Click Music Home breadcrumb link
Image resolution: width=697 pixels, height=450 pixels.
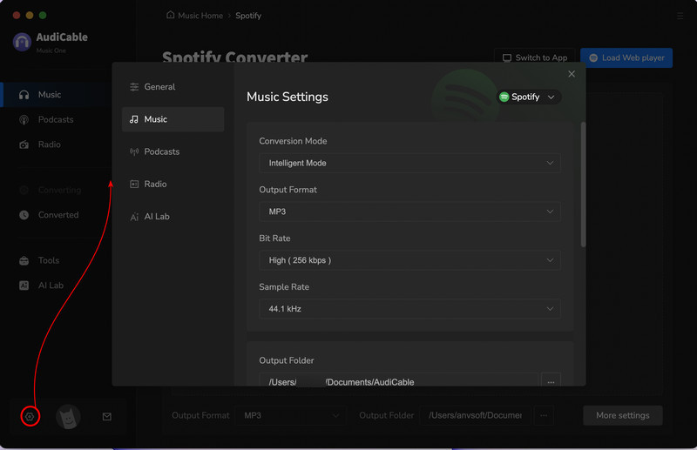200,16
